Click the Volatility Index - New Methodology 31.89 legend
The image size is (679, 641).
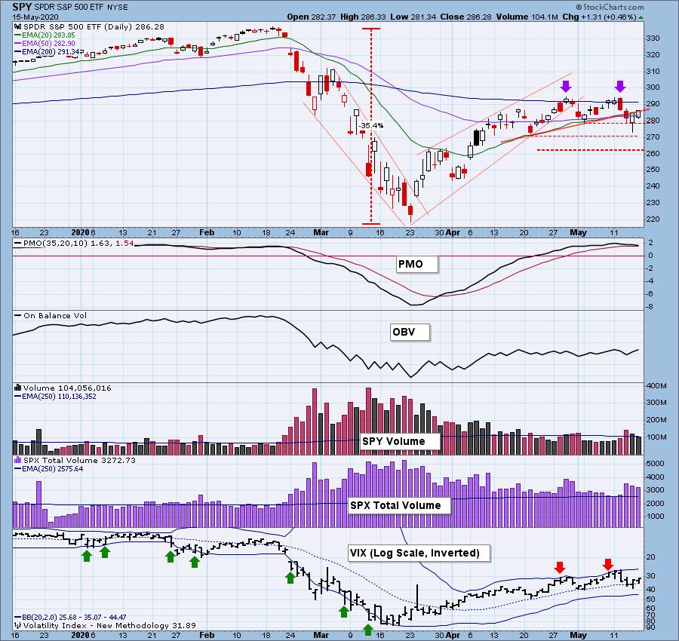click(105, 625)
